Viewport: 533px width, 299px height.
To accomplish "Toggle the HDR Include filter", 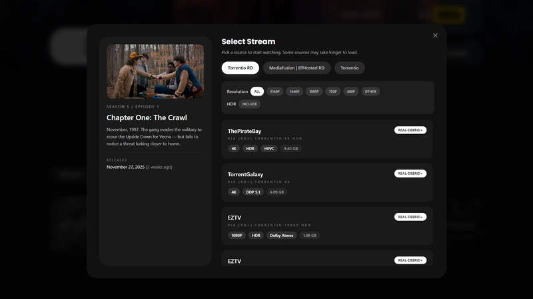I will pyautogui.click(x=250, y=104).
